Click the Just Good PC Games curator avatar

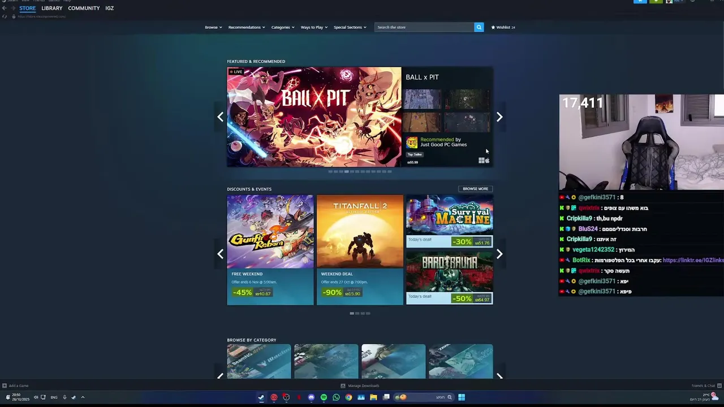click(412, 142)
